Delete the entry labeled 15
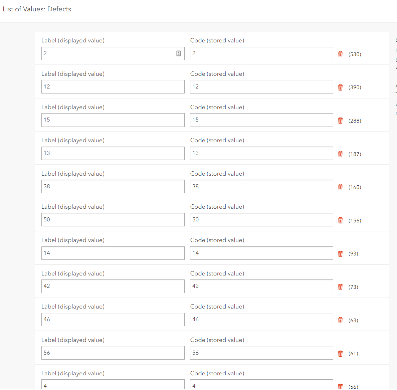 pyautogui.click(x=340, y=120)
